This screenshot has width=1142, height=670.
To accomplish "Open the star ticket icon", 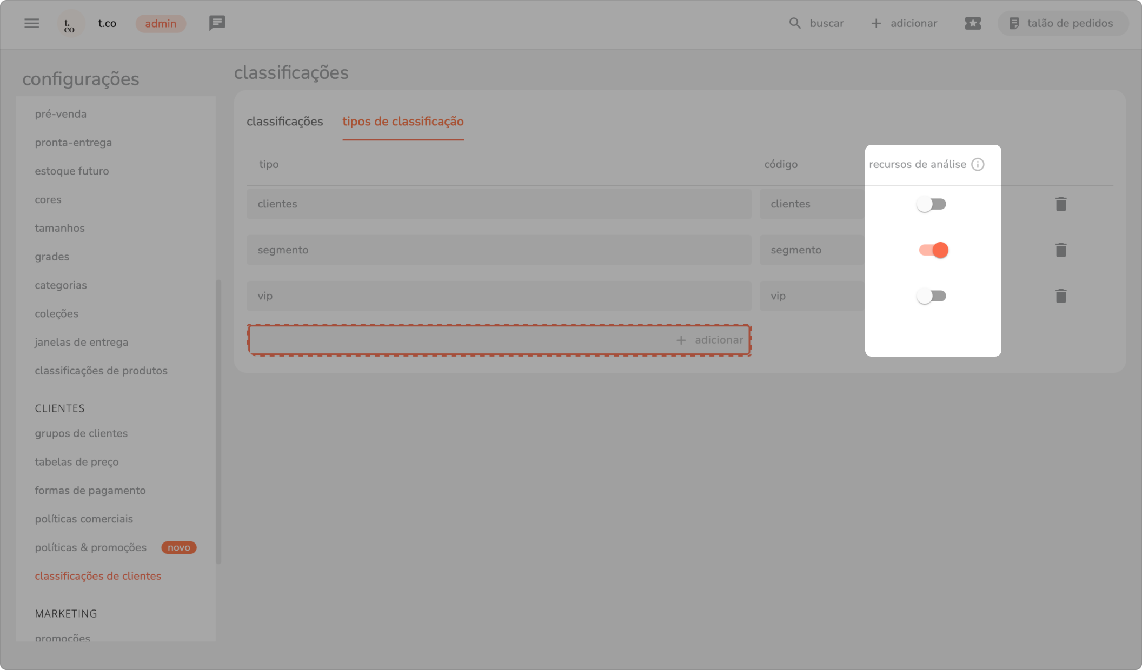I will (x=972, y=23).
